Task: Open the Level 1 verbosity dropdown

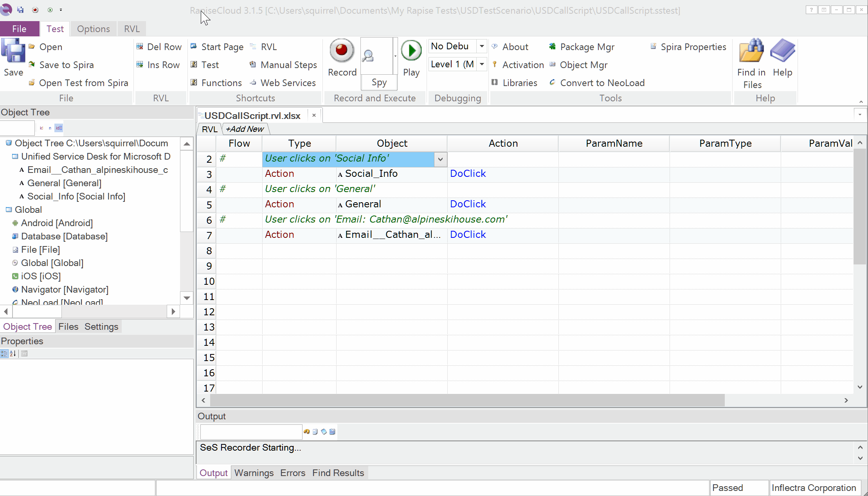Action: click(482, 64)
